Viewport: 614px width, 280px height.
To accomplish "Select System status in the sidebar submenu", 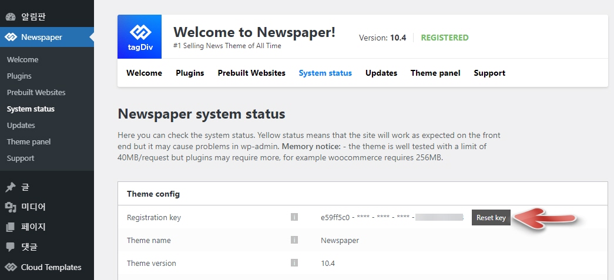I will 31,109.
